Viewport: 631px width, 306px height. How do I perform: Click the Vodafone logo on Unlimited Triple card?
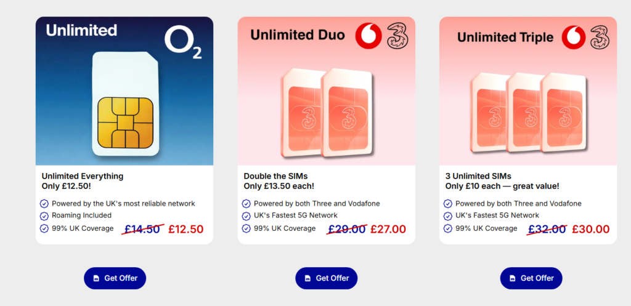[572, 36]
